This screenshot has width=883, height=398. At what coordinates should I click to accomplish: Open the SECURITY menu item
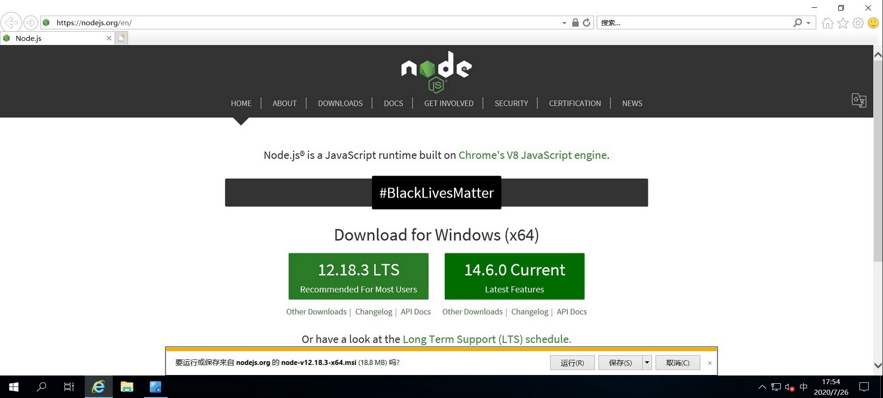click(x=511, y=103)
